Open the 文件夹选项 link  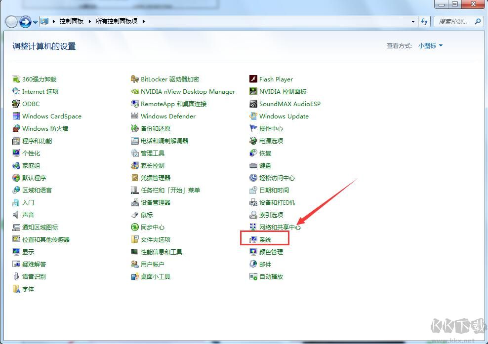click(156, 239)
